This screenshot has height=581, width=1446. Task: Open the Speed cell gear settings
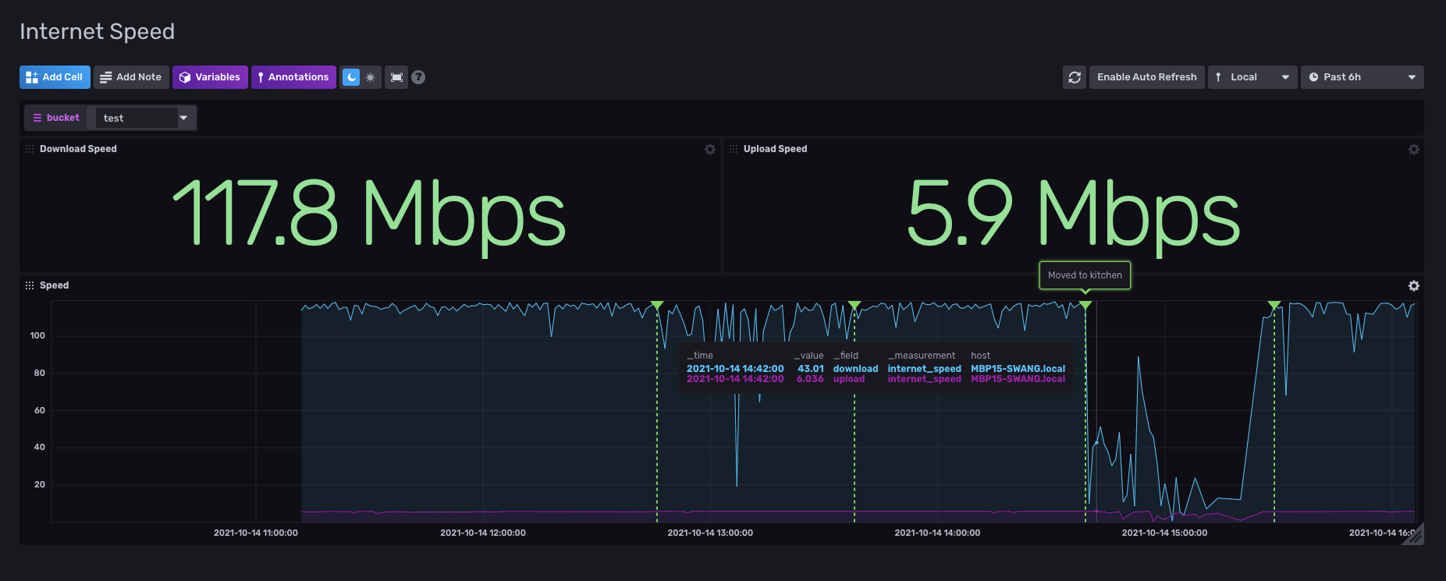point(1414,285)
